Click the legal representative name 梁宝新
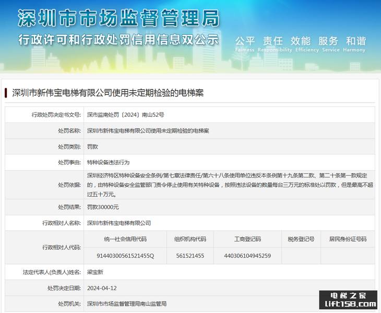This screenshot has height=313, width=381. tap(95, 272)
